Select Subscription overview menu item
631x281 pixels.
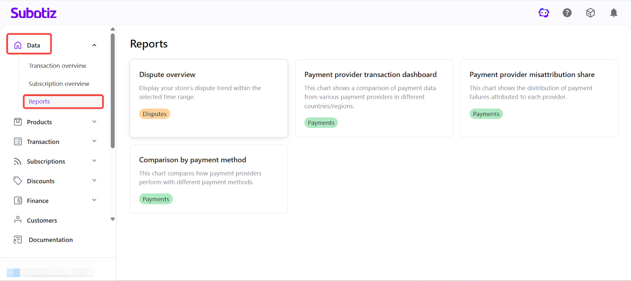(x=59, y=84)
